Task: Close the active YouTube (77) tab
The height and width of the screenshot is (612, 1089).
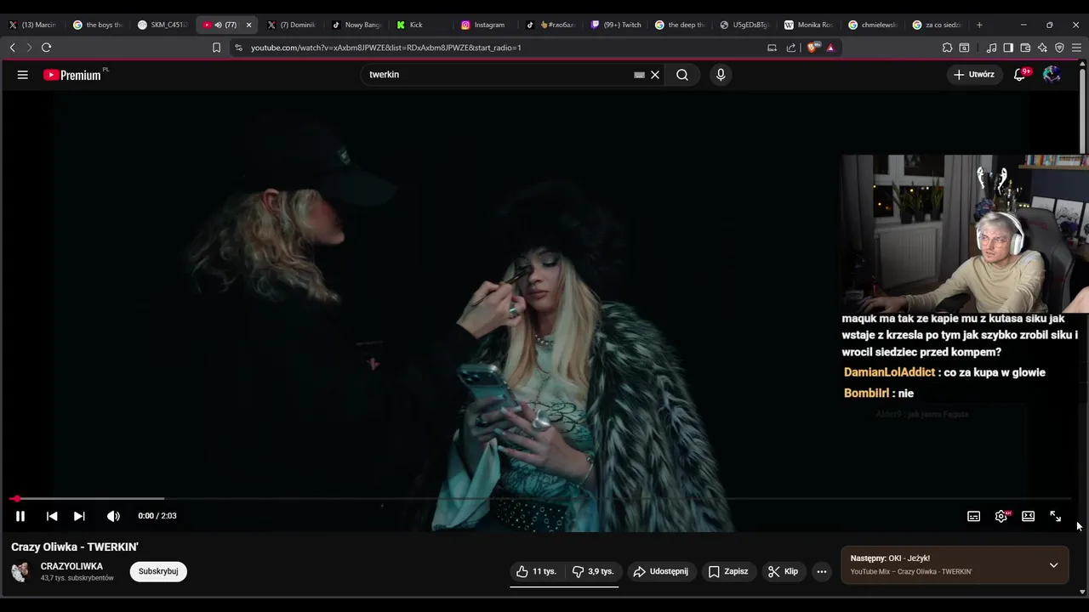Action: point(248,25)
